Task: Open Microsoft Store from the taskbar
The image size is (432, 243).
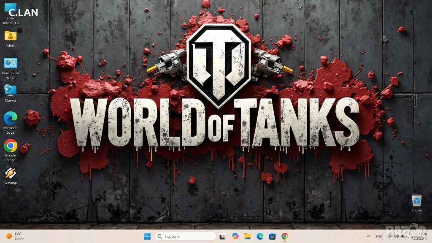Action: 273,236
